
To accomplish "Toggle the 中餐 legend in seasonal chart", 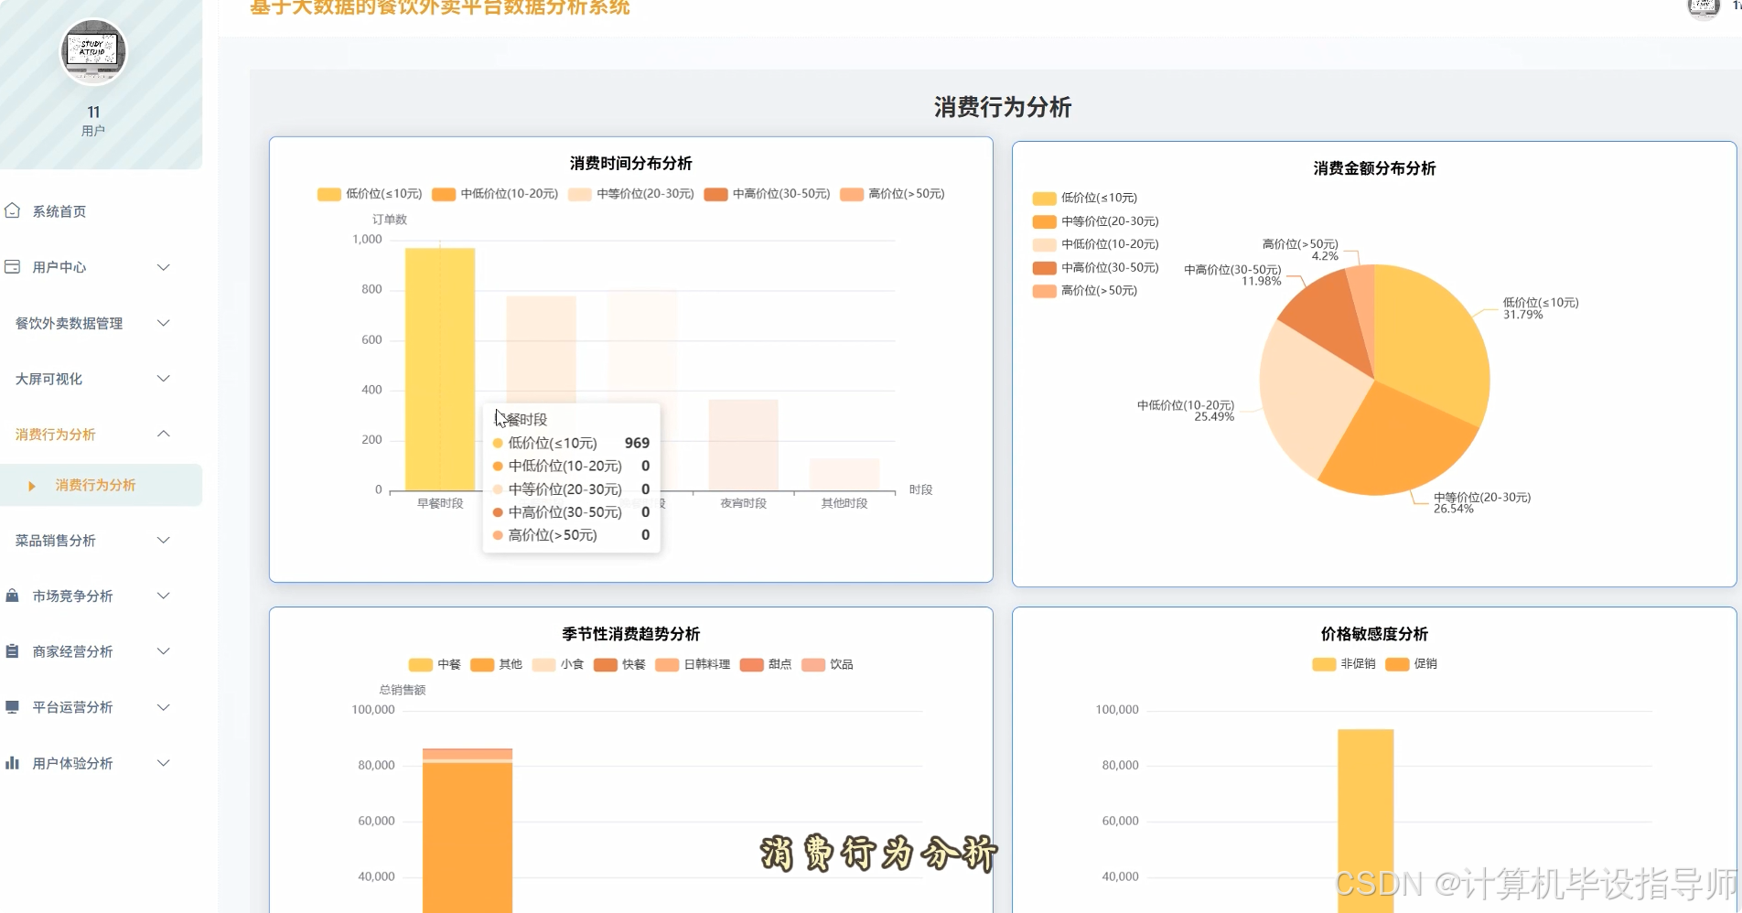I will coord(435,664).
